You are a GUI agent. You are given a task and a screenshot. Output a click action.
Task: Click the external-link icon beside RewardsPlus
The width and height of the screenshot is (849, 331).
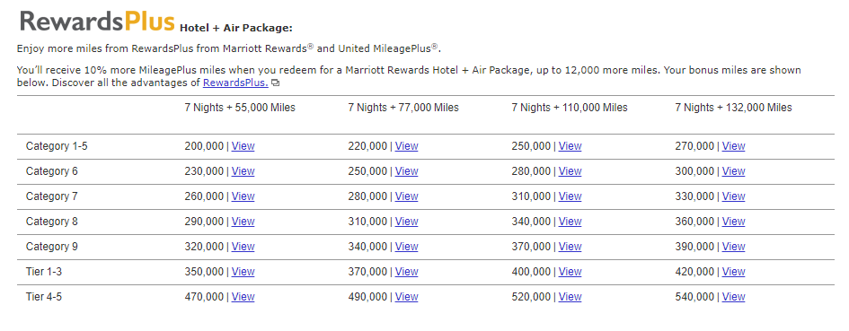(x=276, y=83)
